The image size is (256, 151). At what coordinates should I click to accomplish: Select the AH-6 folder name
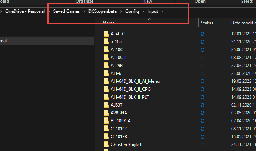point(116,73)
